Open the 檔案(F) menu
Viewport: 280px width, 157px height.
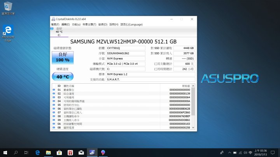[x=55, y=24]
